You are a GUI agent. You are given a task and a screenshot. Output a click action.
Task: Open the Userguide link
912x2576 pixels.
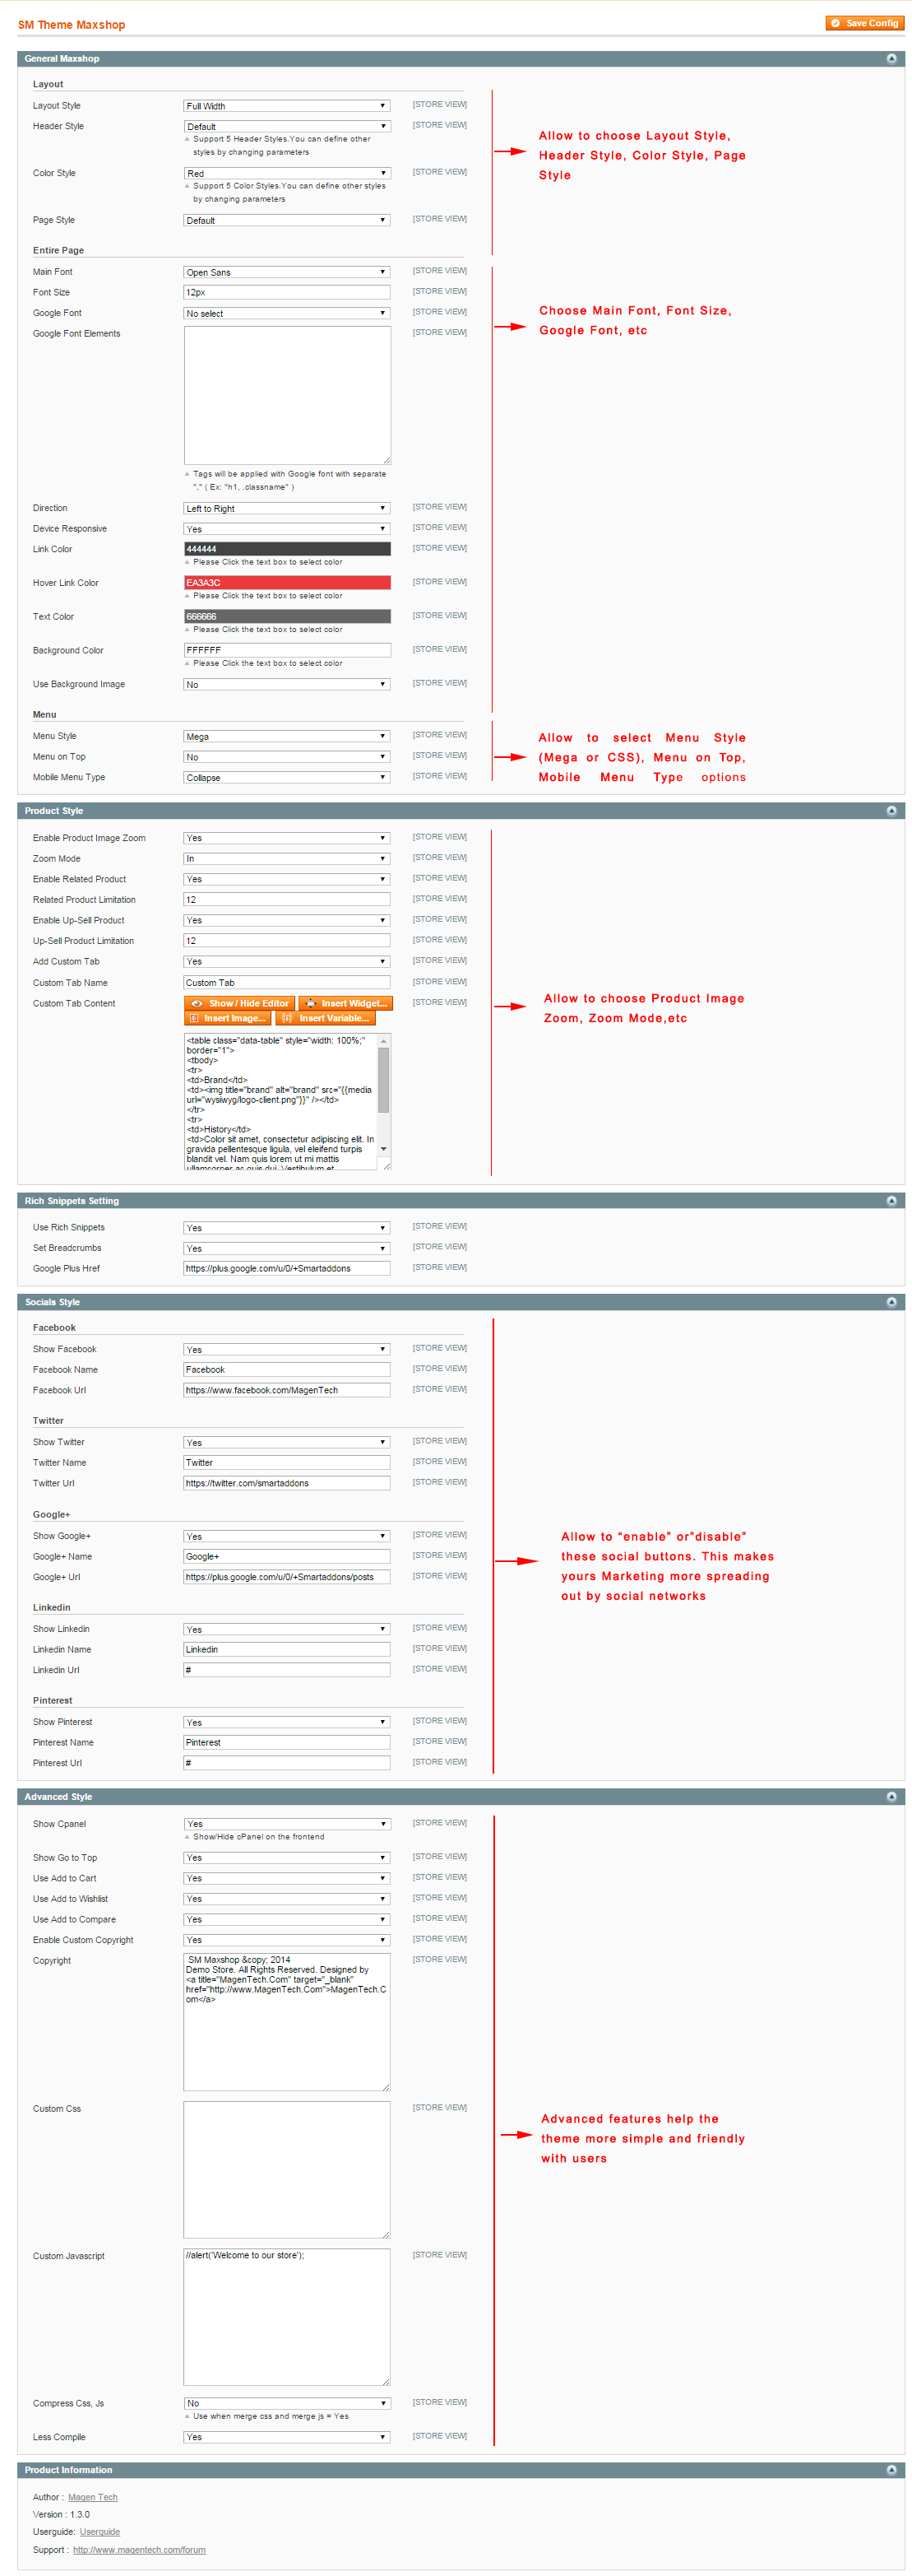click(x=100, y=2533)
